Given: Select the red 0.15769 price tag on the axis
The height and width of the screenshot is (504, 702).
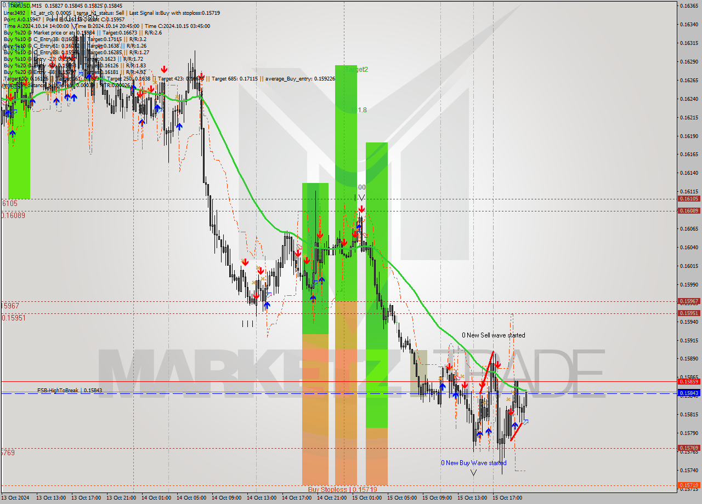Looking at the screenshot, I should pyautogui.click(x=689, y=448).
